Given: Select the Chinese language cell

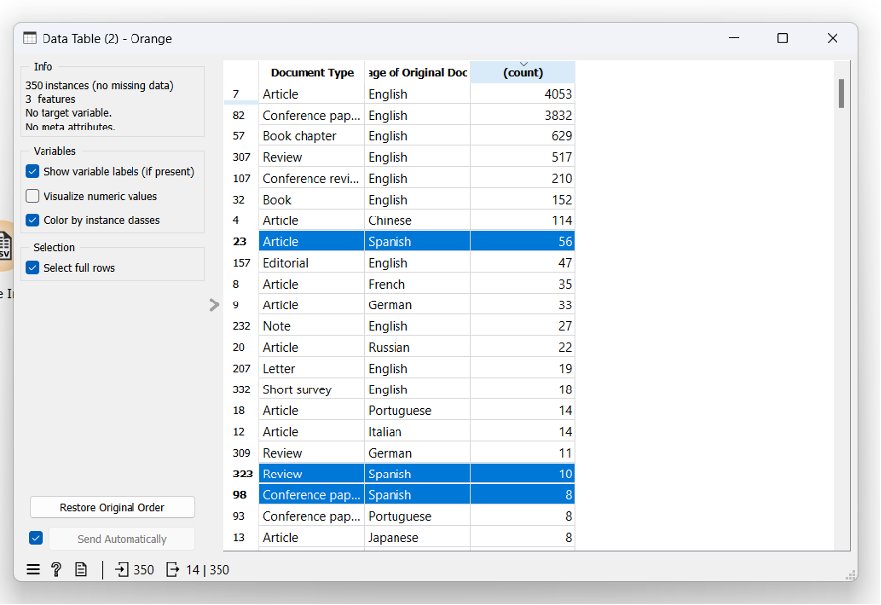Looking at the screenshot, I should 416,220.
